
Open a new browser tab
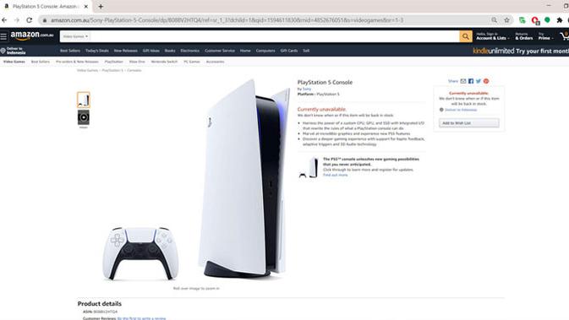point(101,7)
